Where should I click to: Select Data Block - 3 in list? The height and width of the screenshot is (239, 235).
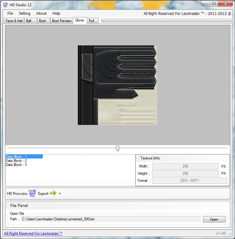[16, 165]
